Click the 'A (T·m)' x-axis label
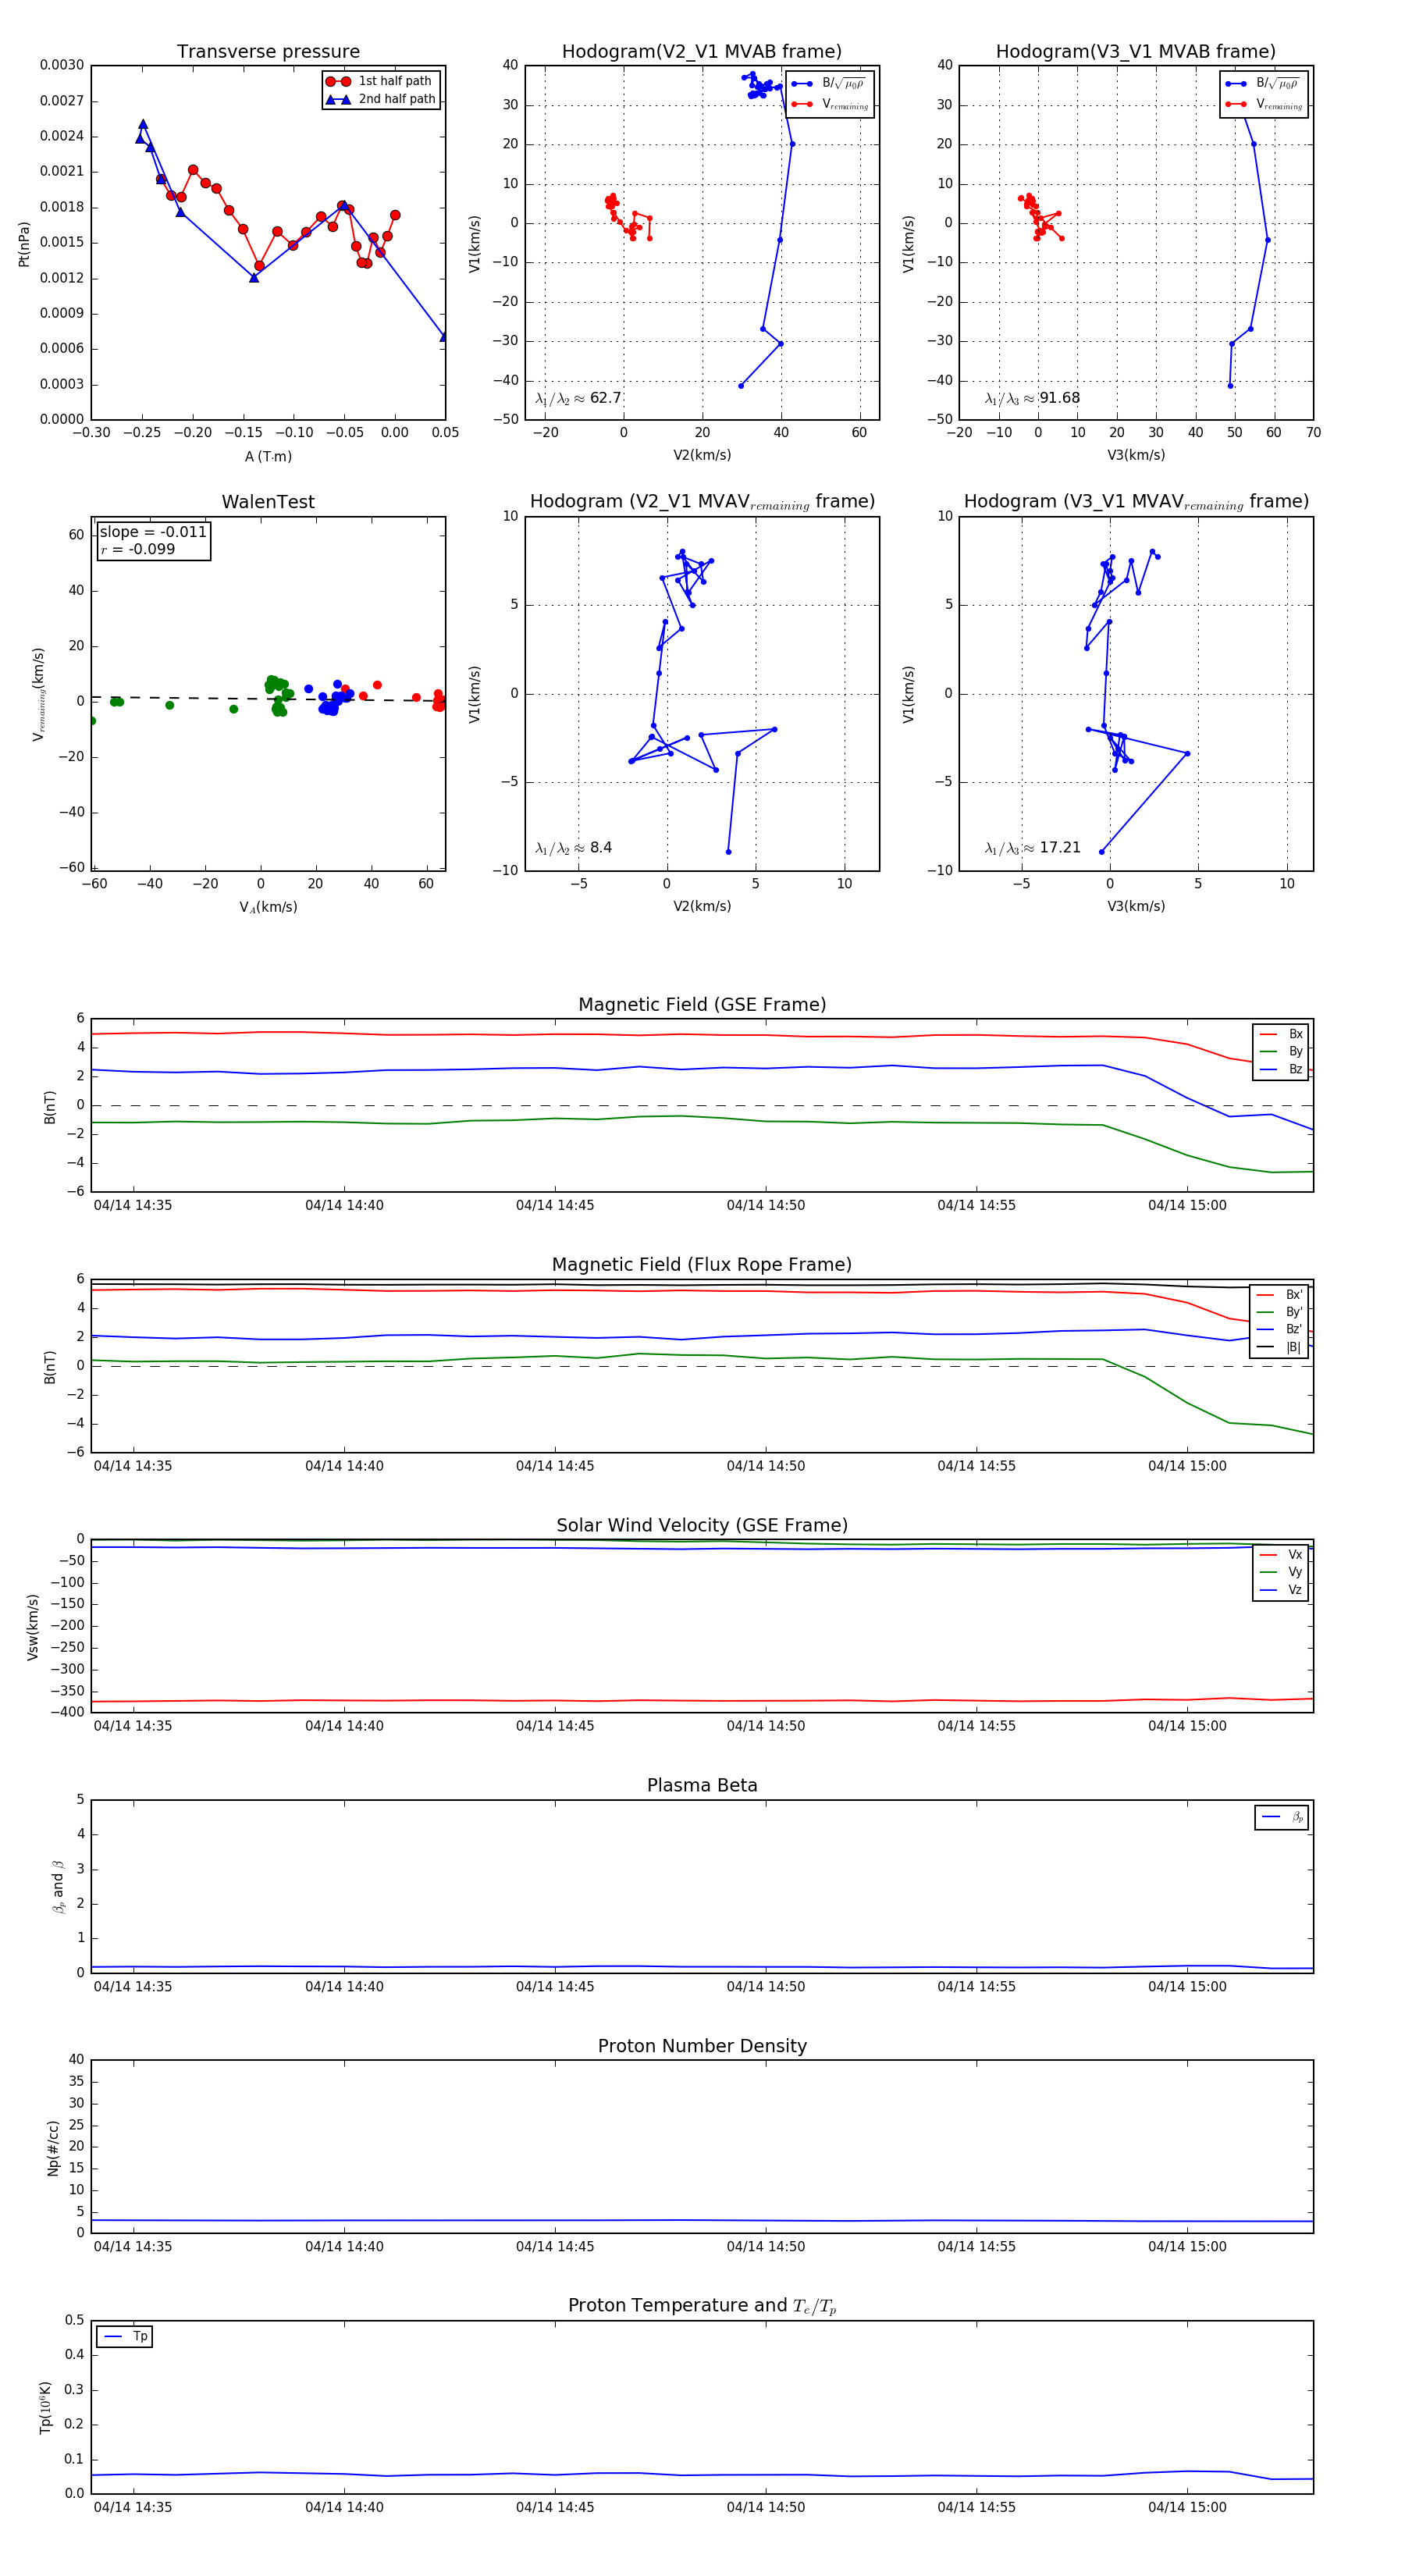1405x2576 pixels. (x=268, y=456)
